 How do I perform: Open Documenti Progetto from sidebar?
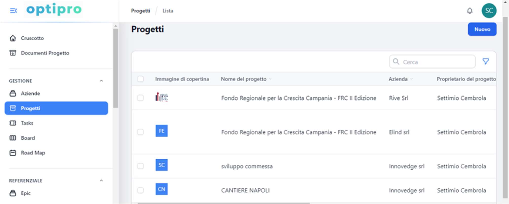45,53
